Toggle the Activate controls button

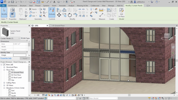(x=52, y=12)
